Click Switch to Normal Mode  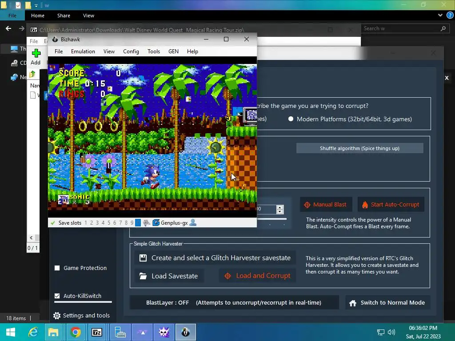pos(387,303)
